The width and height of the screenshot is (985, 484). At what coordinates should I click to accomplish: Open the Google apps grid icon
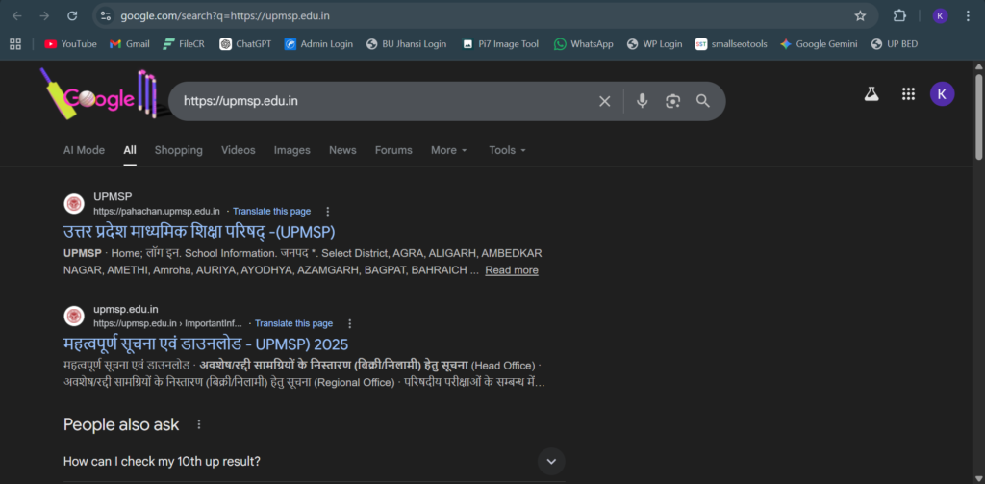point(908,94)
